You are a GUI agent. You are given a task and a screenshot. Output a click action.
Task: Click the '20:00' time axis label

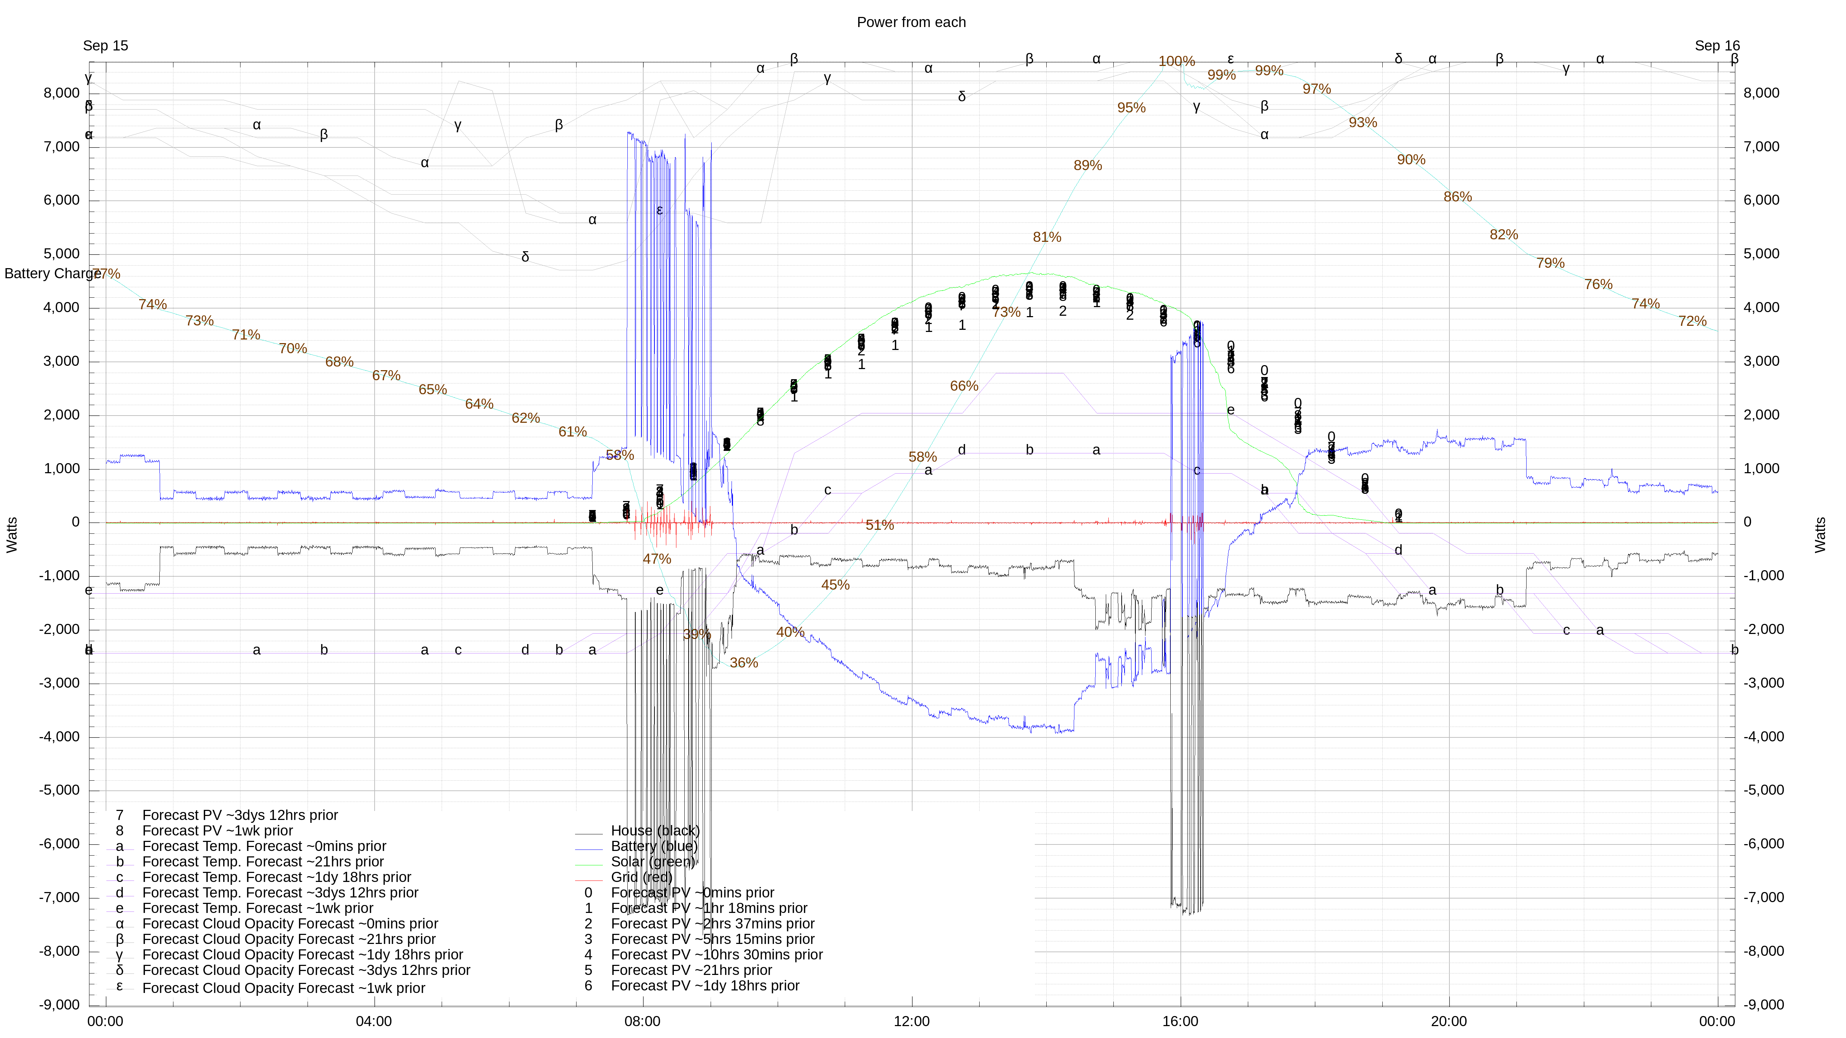(x=1449, y=1021)
